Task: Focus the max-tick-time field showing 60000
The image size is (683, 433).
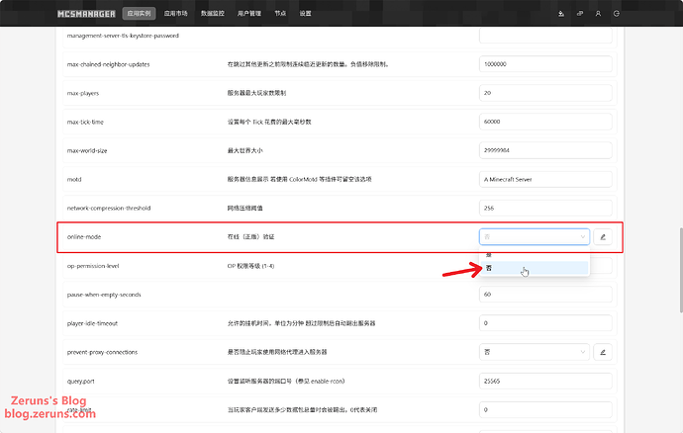Action: pyautogui.click(x=545, y=122)
